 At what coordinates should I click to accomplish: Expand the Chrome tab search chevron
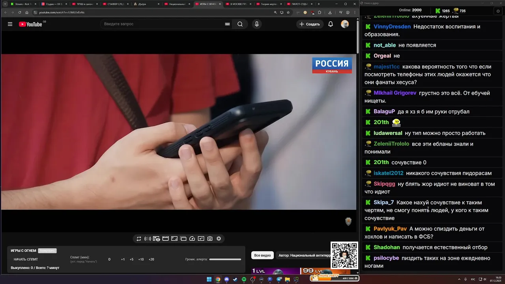[x=4, y=4]
